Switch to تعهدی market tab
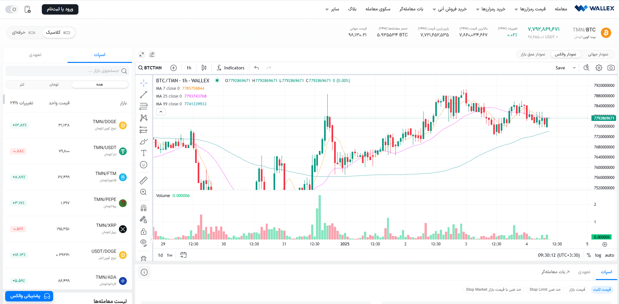The height and width of the screenshot is (304, 619). coord(35,55)
